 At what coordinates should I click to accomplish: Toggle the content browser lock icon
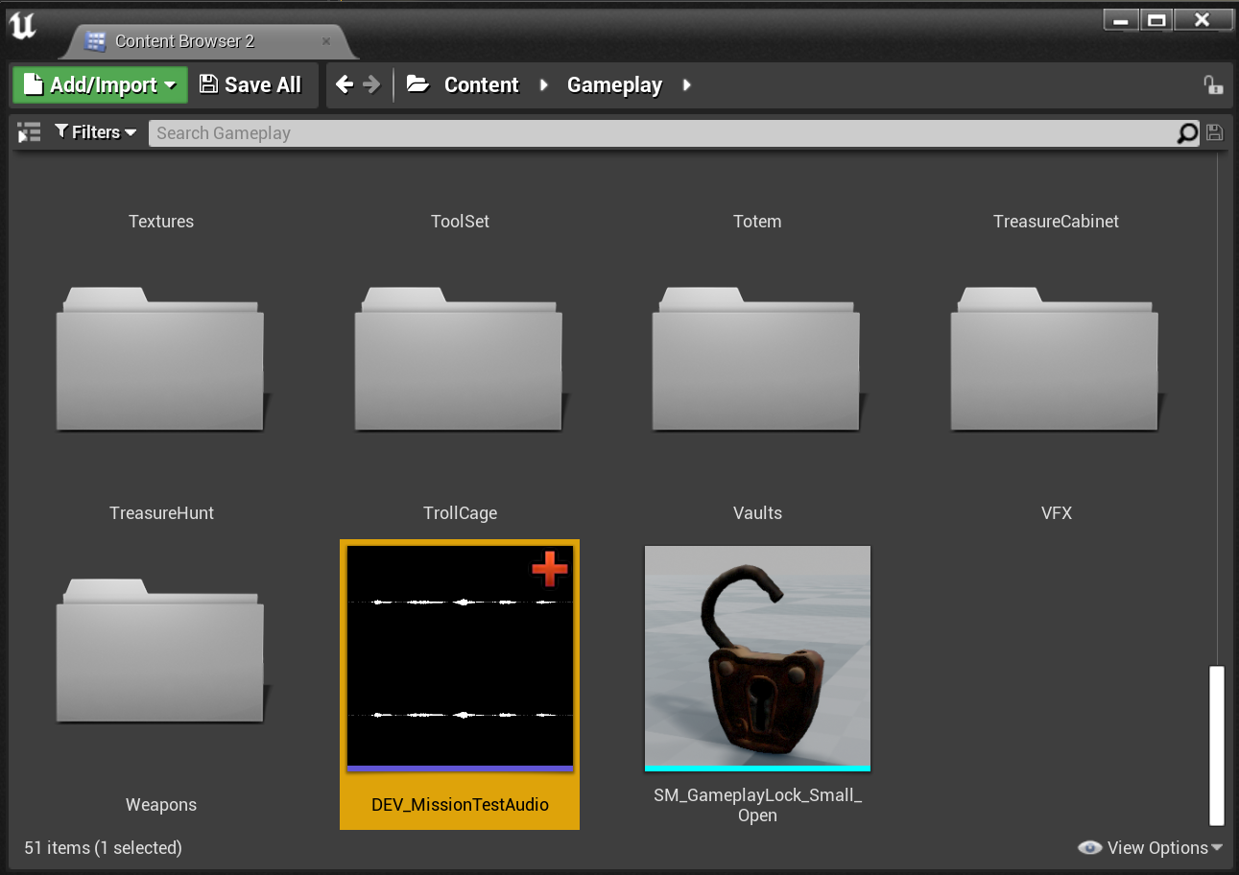1213,84
